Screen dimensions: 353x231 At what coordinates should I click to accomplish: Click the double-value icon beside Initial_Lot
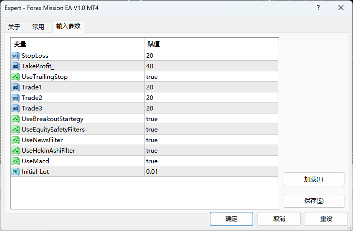click(16, 172)
